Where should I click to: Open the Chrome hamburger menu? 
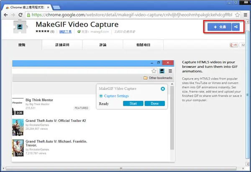pos(246,15)
